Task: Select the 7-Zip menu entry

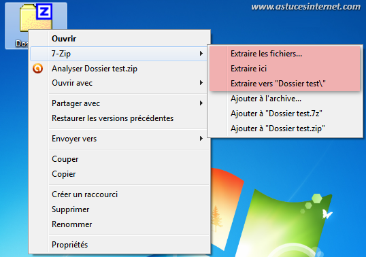Action: tap(118, 54)
